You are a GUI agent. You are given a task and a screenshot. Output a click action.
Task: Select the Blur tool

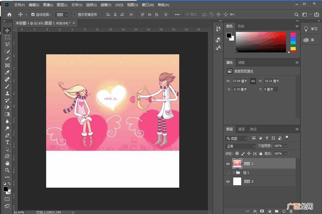(7, 121)
